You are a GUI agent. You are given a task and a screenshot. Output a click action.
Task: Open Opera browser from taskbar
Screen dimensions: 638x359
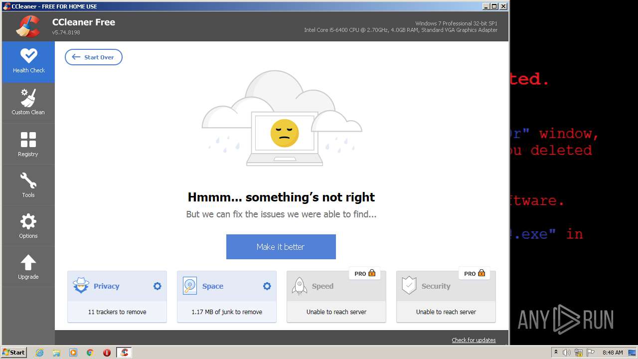(107, 353)
